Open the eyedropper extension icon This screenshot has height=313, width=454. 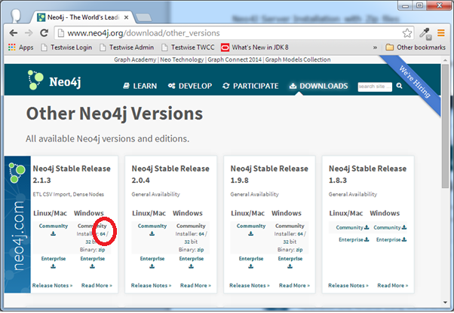(425, 34)
